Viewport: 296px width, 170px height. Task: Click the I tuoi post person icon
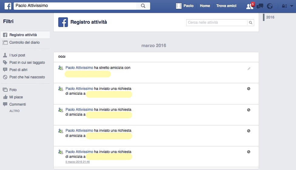(x=5, y=55)
